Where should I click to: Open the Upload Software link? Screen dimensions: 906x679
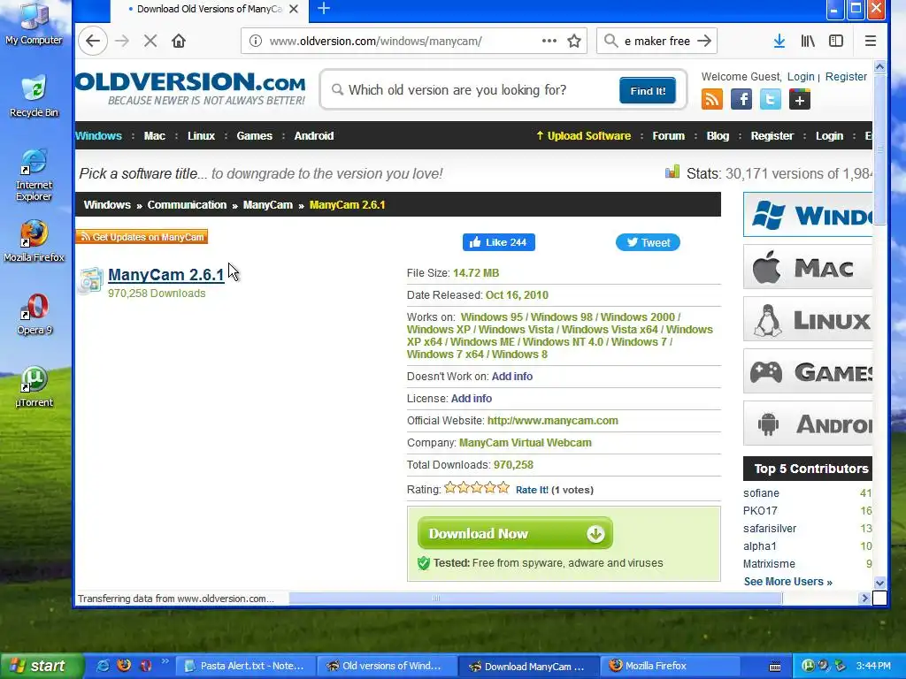click(x=584, y=135)
